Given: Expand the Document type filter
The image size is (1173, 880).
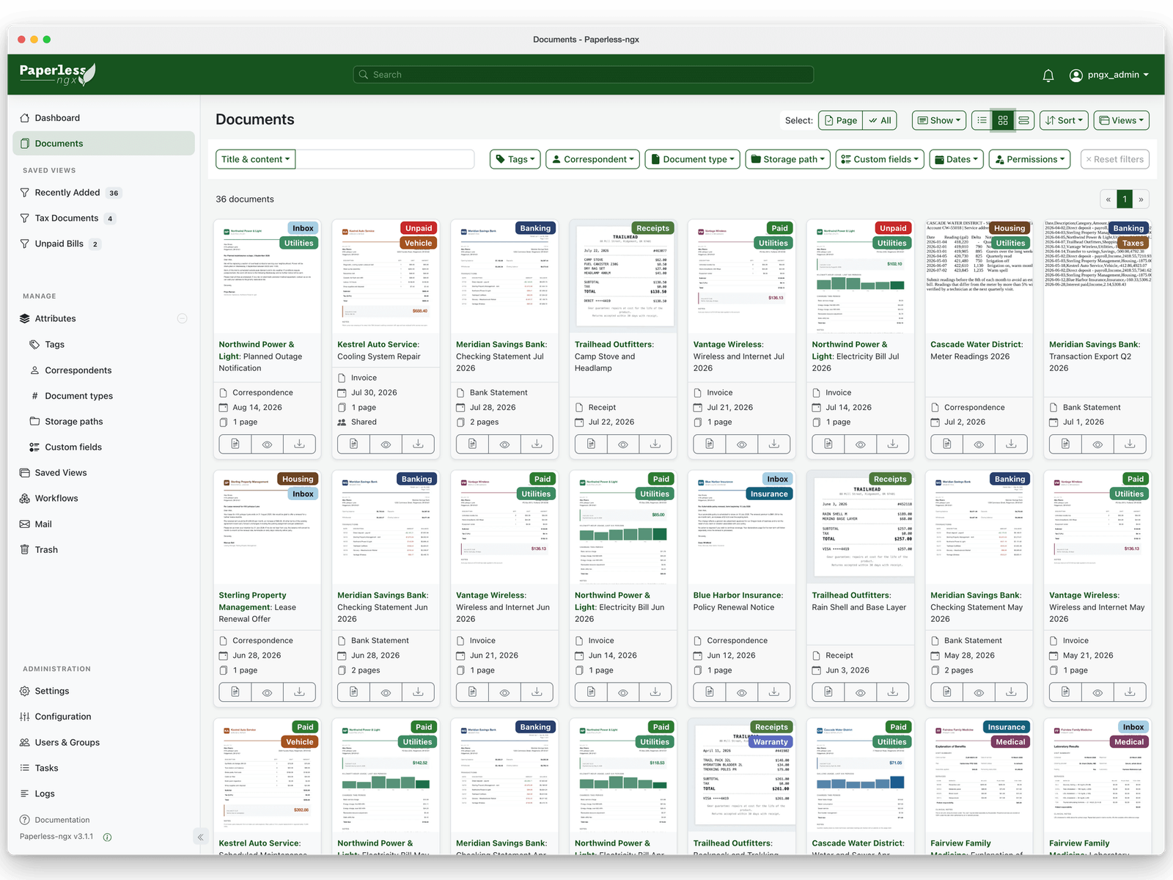Looking at the screenshot, I should [693, 159].
